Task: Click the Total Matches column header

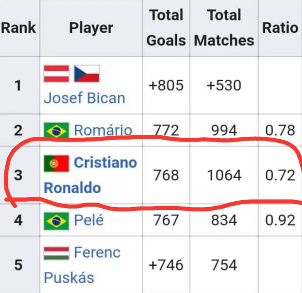Action: click(224, 28)
